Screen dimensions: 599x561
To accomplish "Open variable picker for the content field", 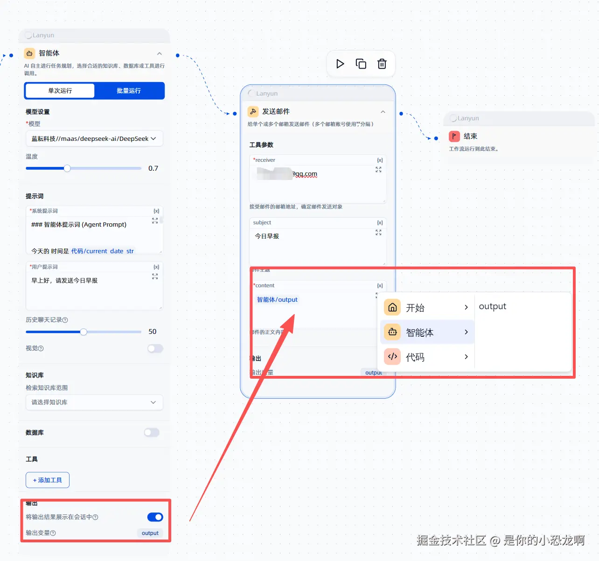I will pos(380,286).
